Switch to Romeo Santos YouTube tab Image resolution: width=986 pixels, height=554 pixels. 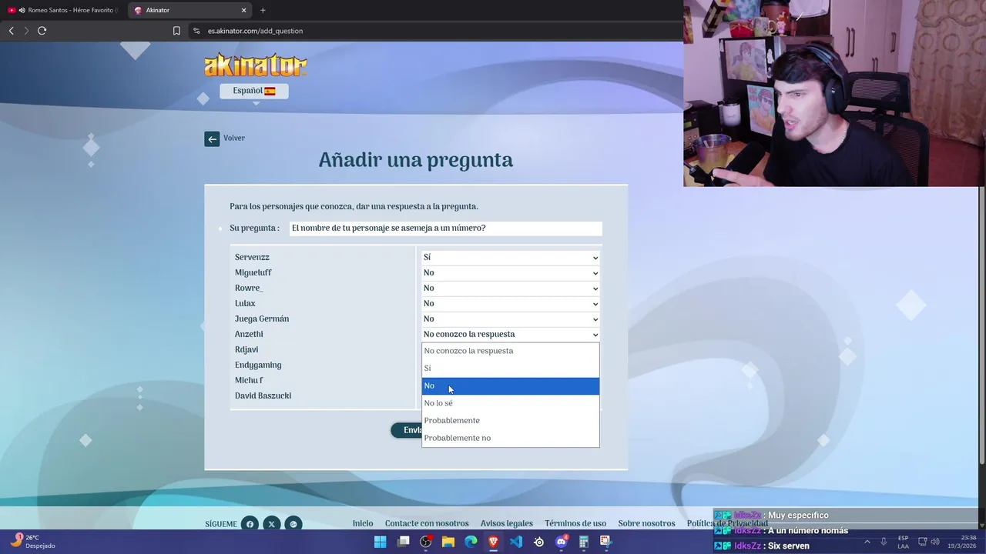(63, 10)
